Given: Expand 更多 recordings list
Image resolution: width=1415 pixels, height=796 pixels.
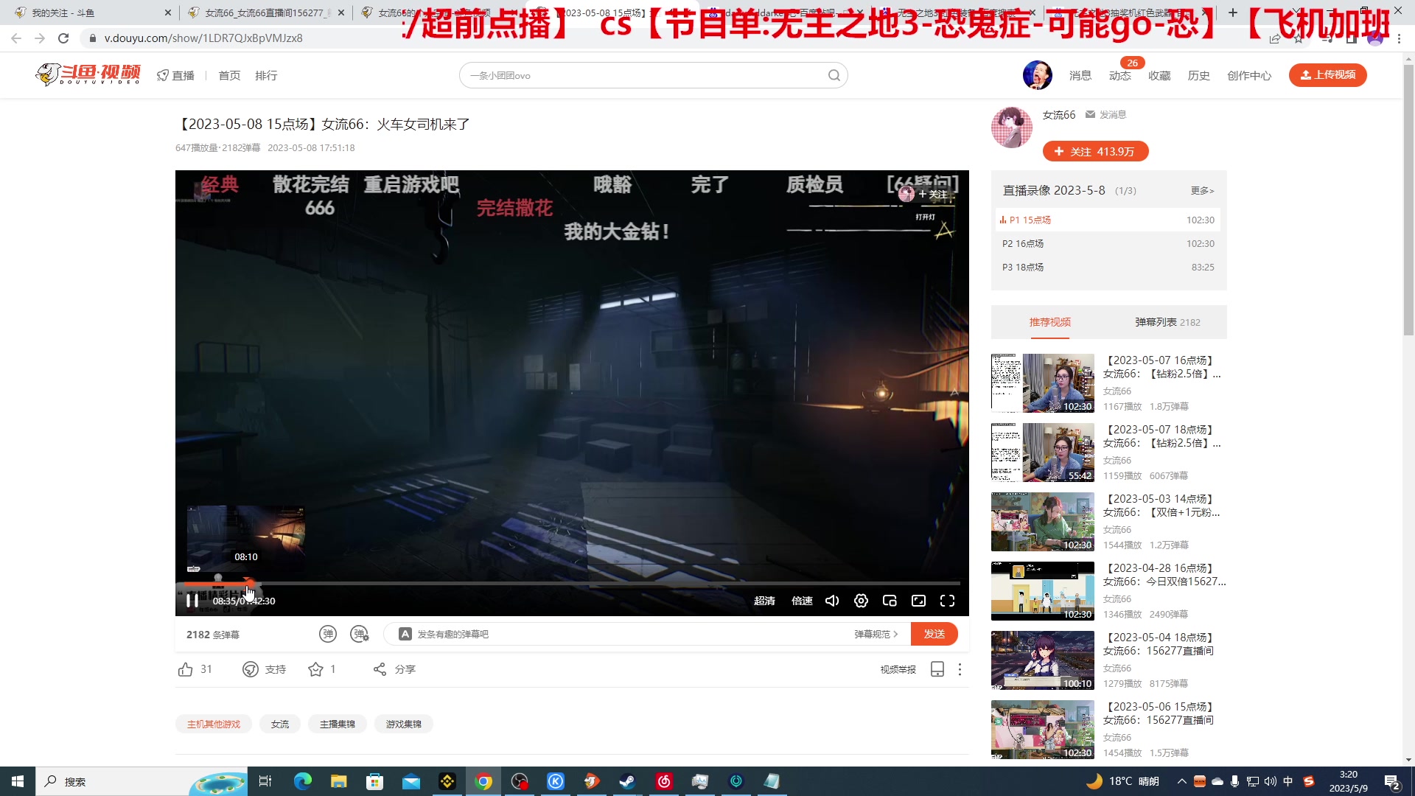Looking at the screenshot, I should point(1202,190).
